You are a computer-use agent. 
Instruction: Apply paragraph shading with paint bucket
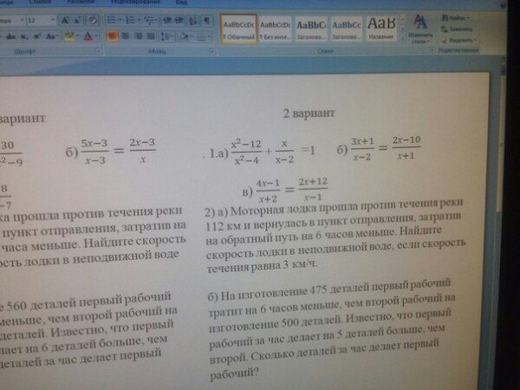pyautogui.click(x=184, y=36)
